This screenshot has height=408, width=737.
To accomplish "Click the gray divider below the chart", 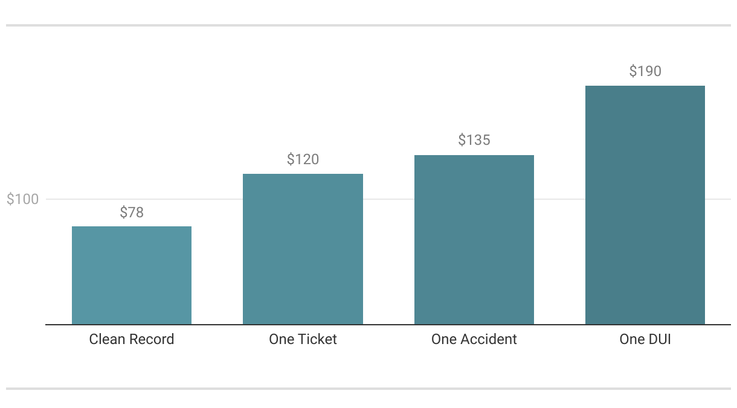I will tap(368, 389).
